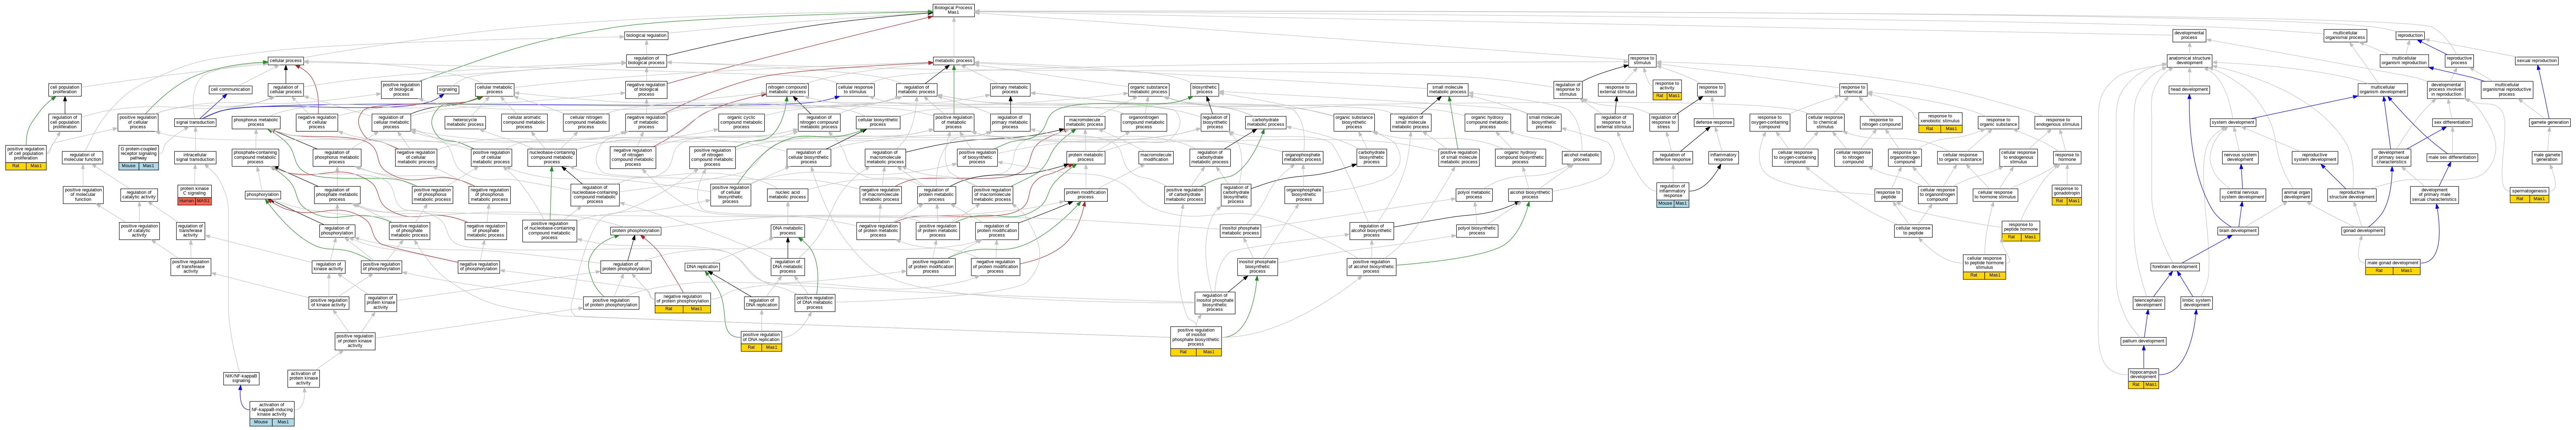Image resolution: width=2576 pixels, height=430 pixels.
Task: Open 'G protein-coupled receptor signaling pathway' node
Action: pyautogui.click(x=138, y=158)
